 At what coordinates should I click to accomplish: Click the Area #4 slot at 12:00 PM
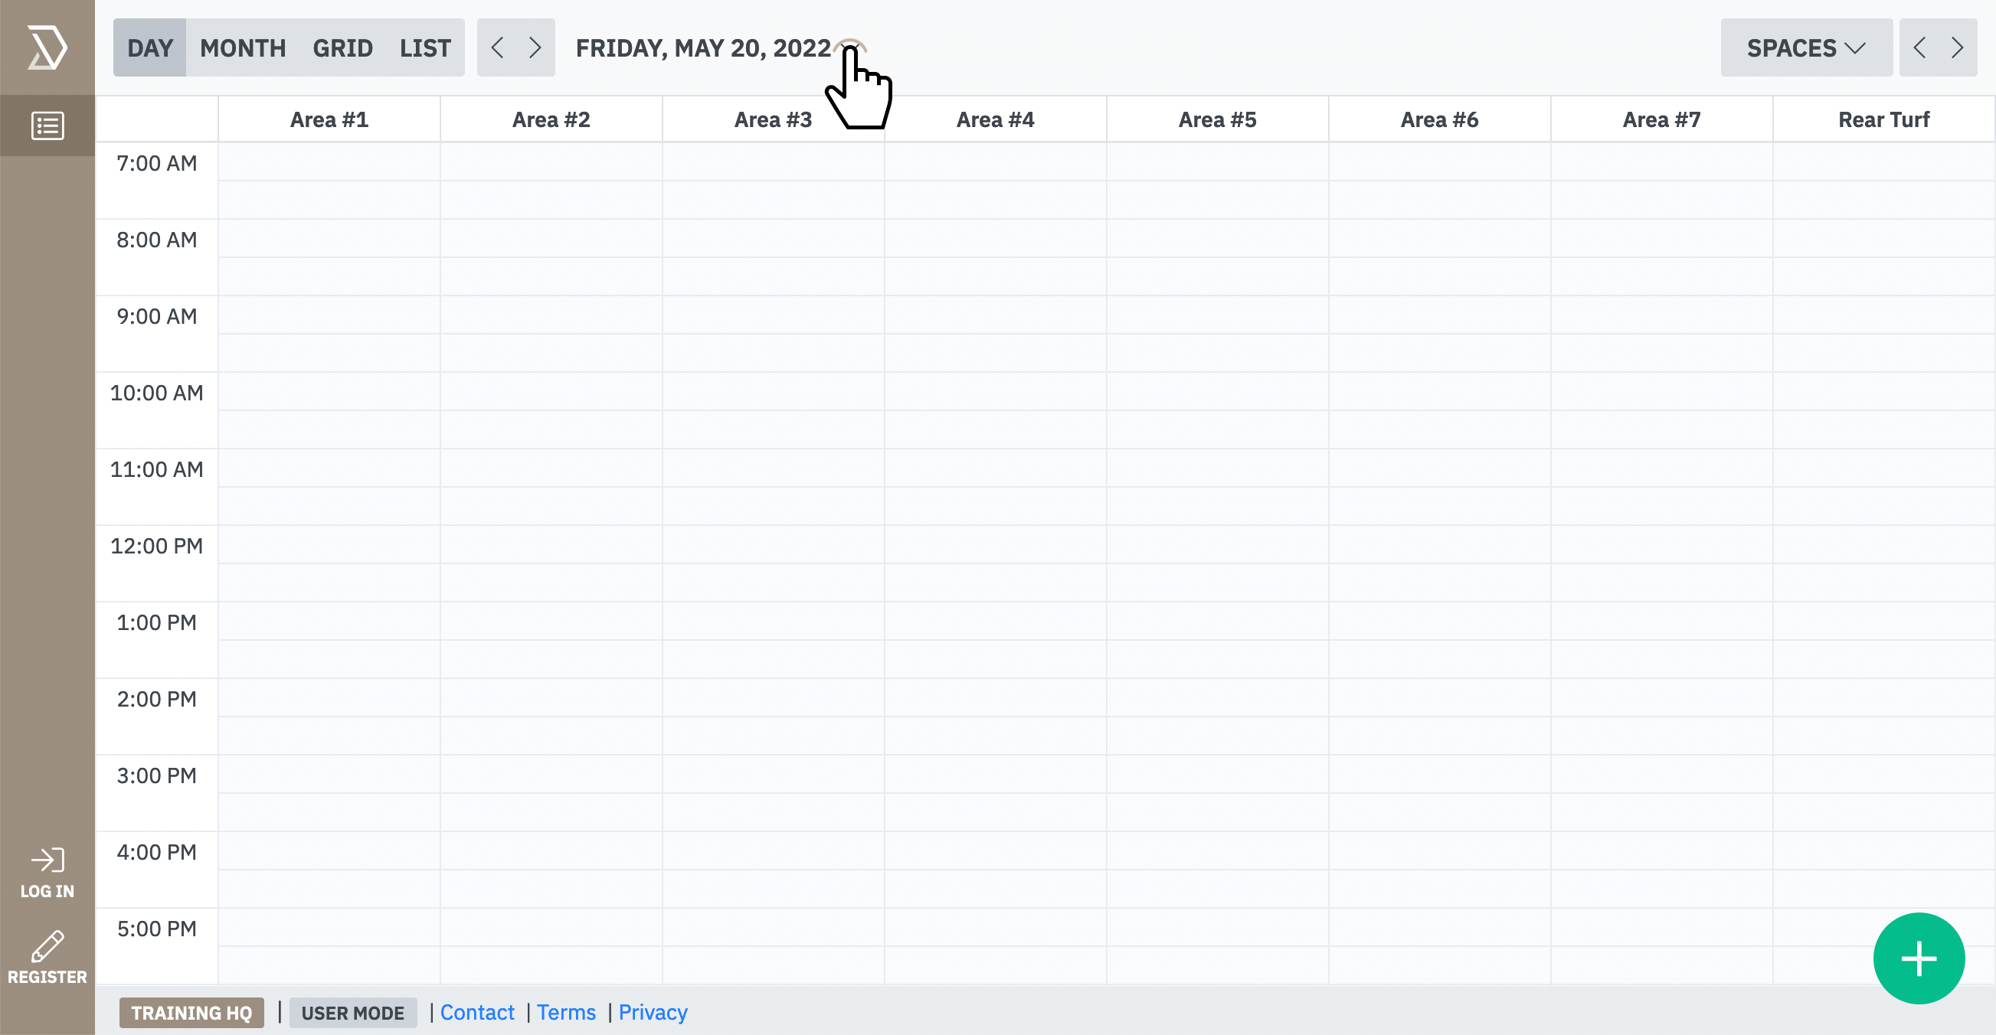pos(996,544)
